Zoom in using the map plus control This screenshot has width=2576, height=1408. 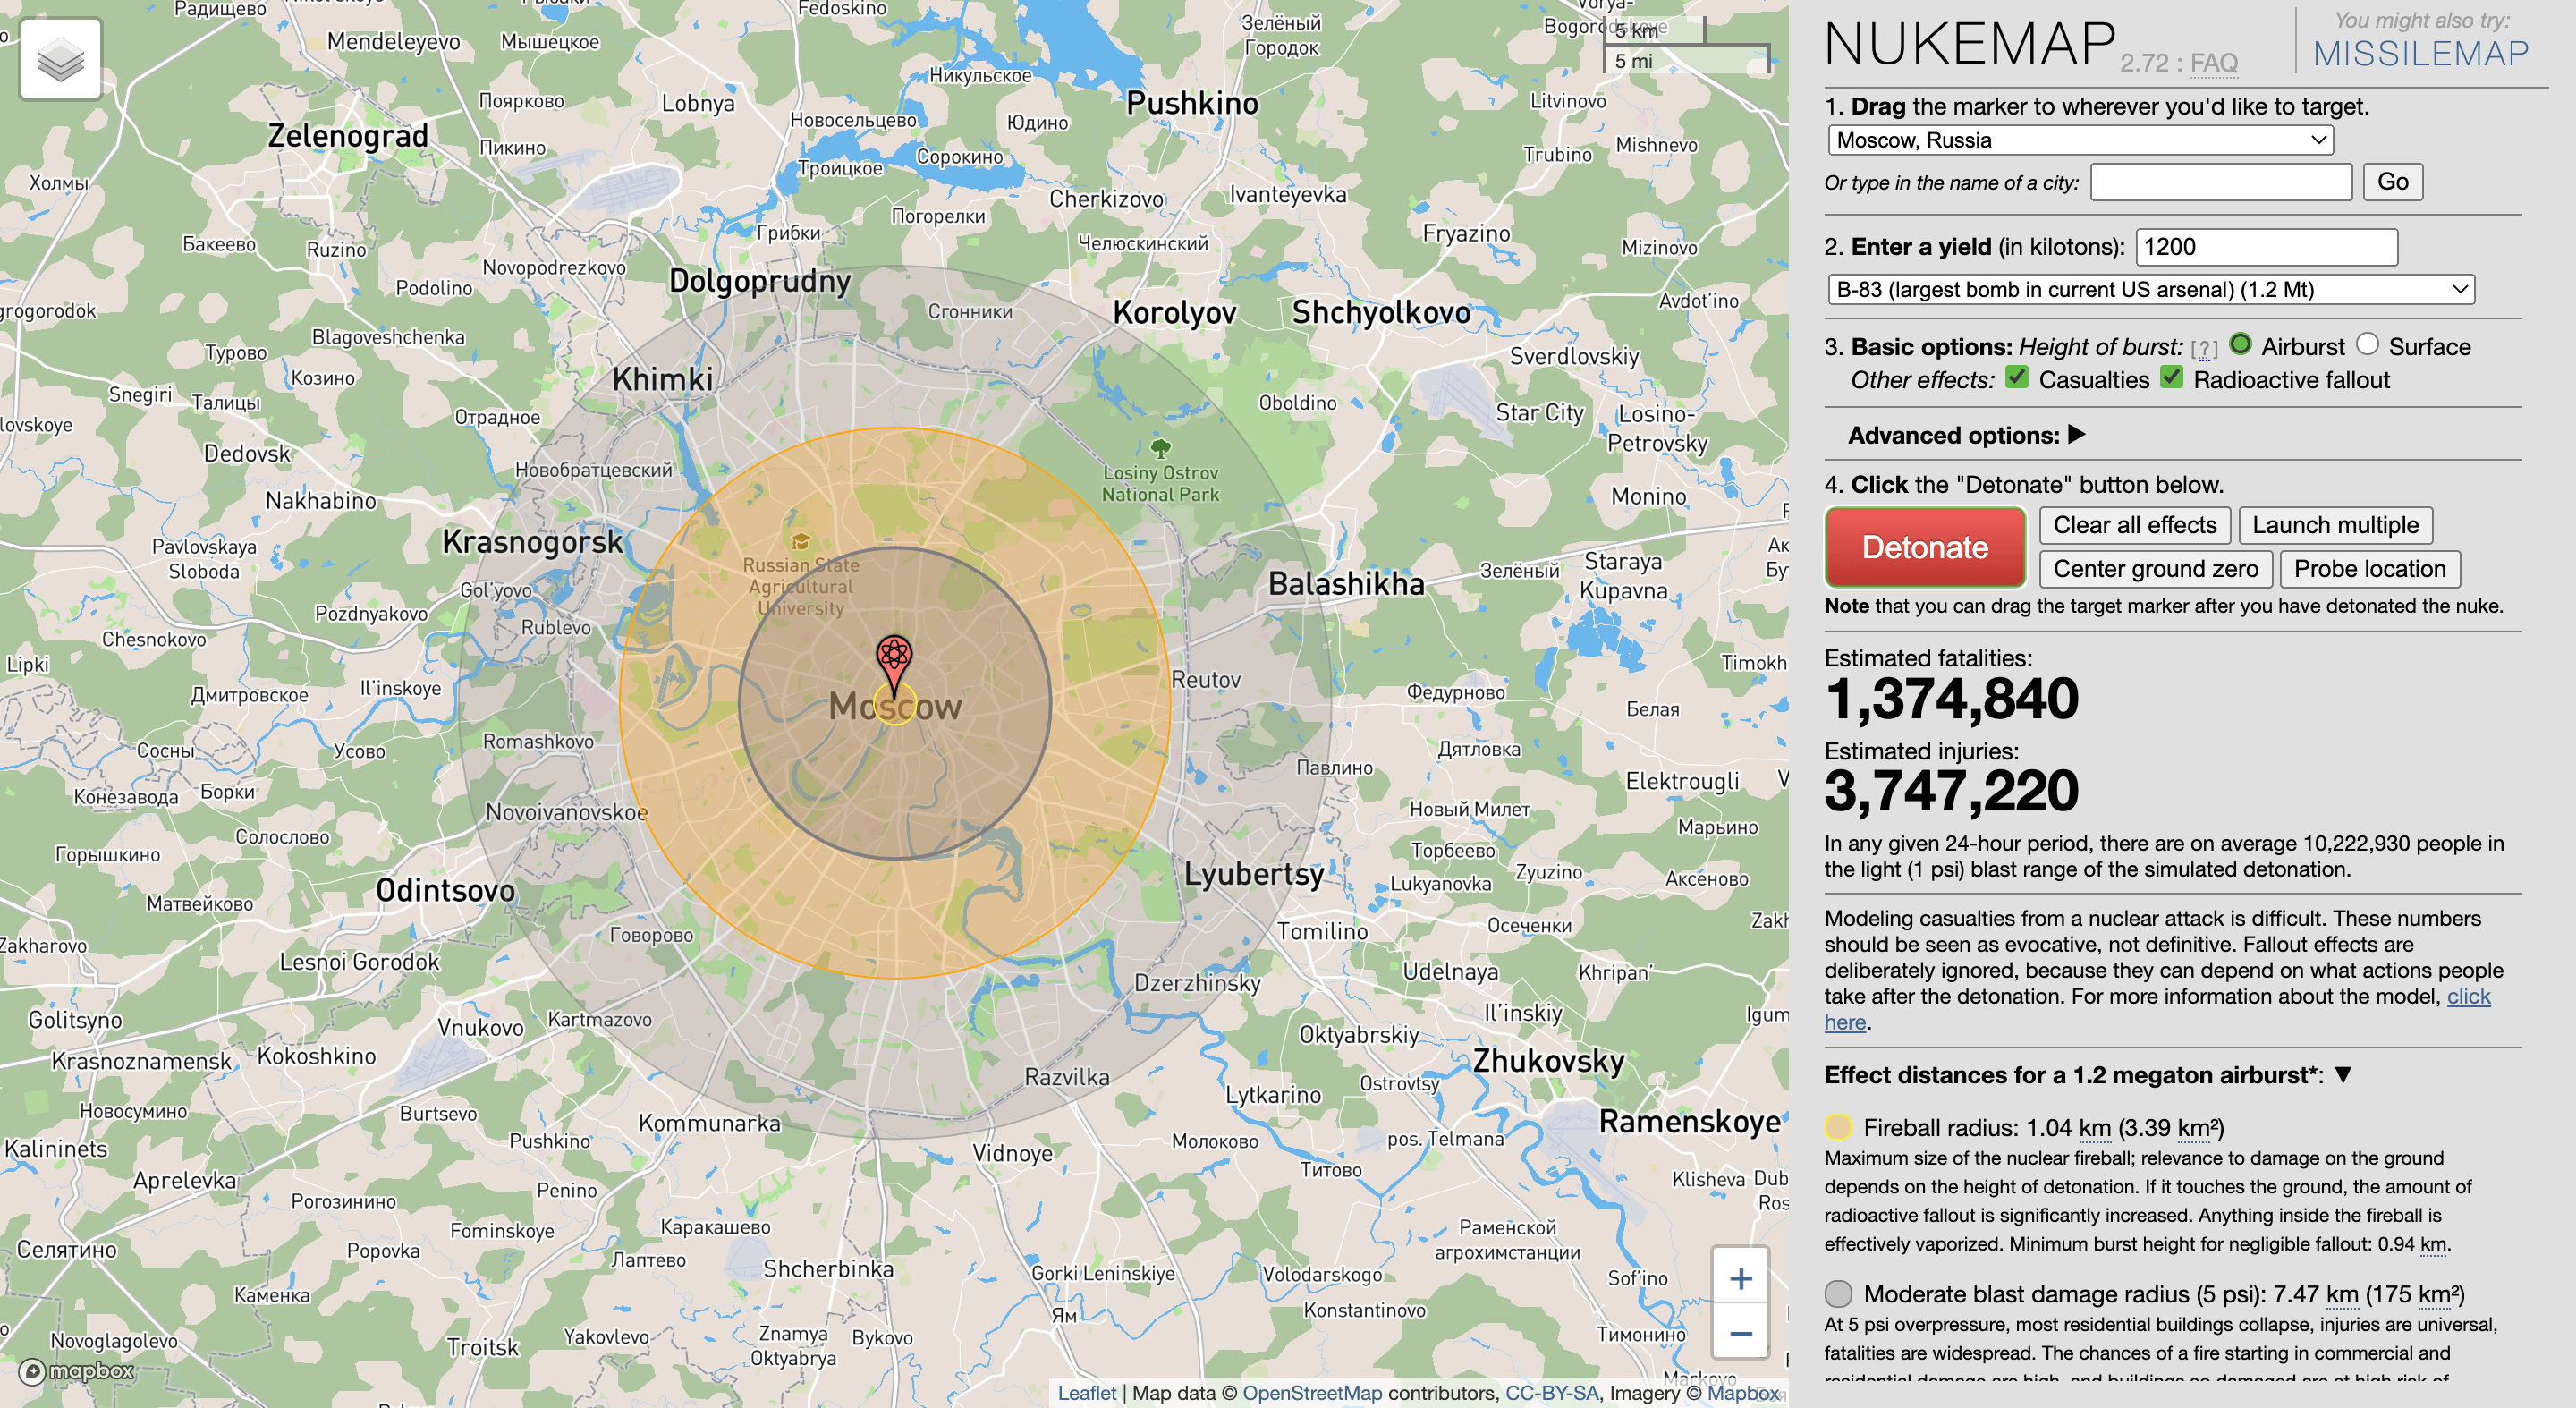(x=1741, y=1277)
